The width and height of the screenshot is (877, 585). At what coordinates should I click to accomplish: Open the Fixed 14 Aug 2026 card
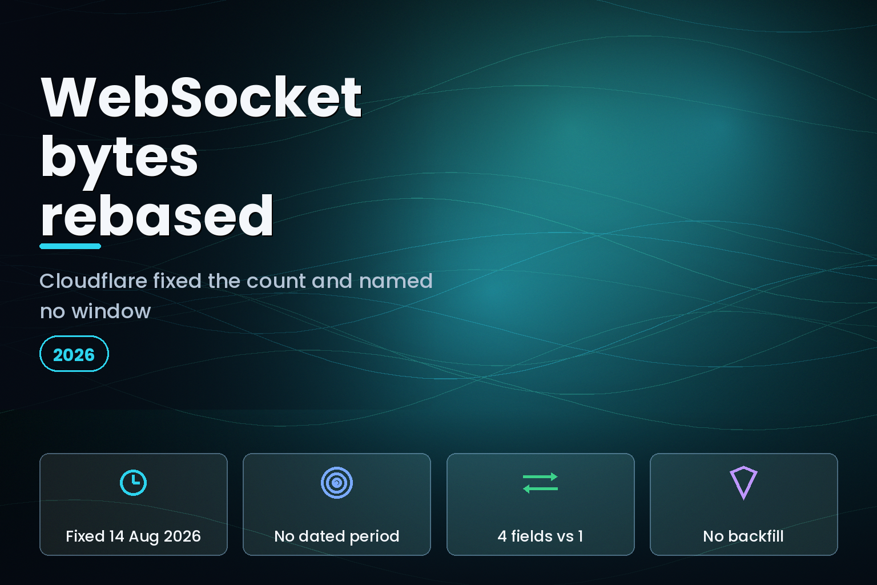pyautogui.click(x=134, y=504)
